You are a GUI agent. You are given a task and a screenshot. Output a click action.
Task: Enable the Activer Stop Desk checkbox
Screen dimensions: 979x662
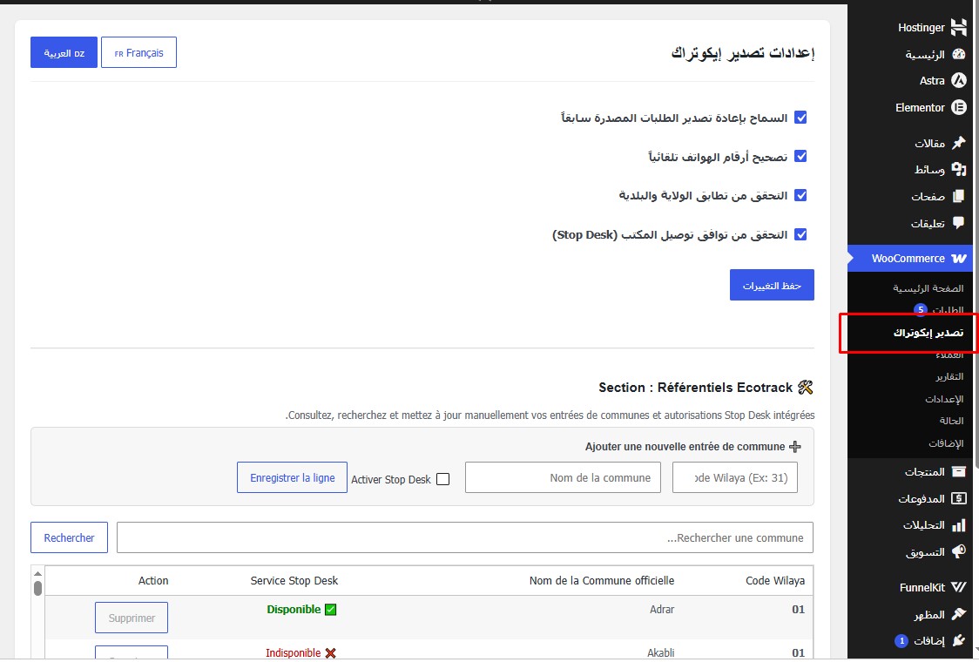point(442,479)
